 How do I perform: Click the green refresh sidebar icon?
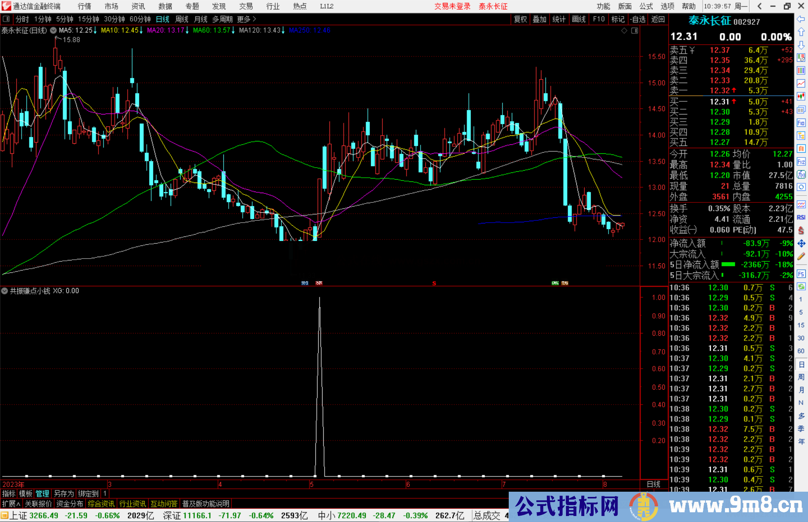click(801, 287)
